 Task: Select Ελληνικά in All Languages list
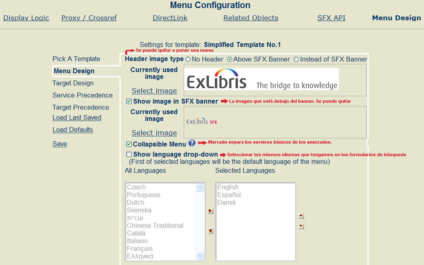coord(140,257)
